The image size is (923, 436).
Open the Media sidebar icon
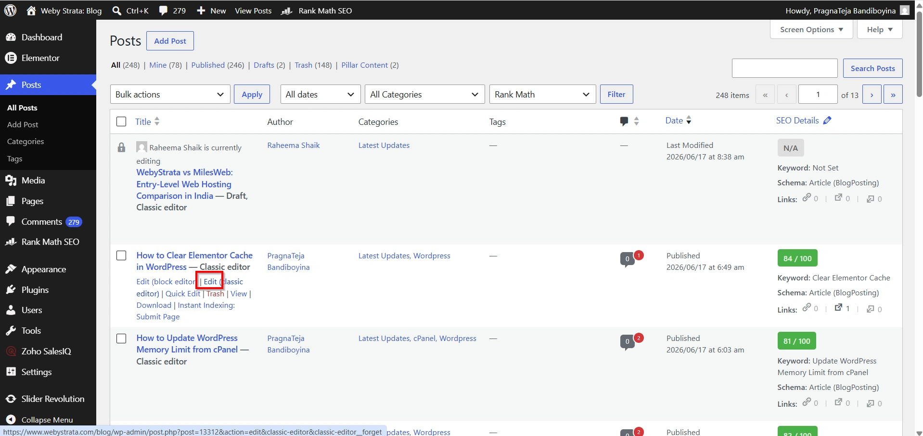(11, 181)
